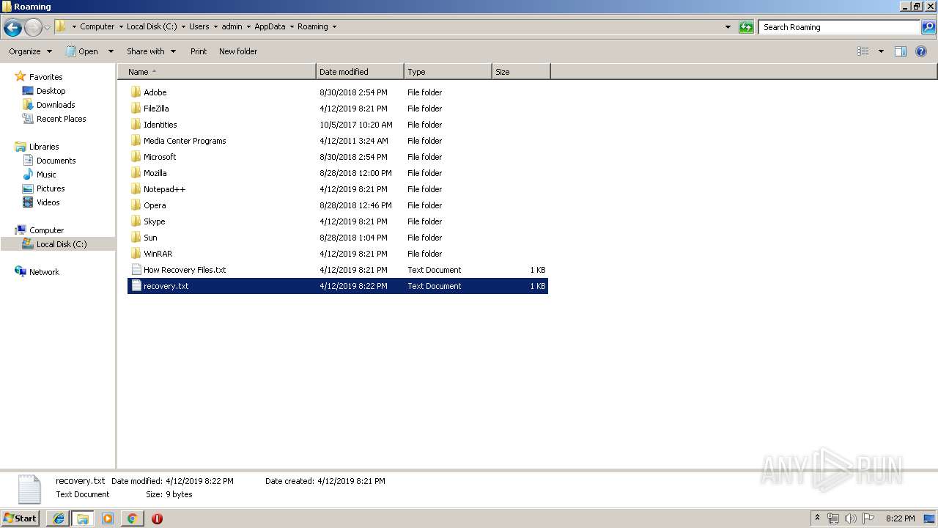Select Libraries in the navigation pane
The width and height of the screenshot is (938, 528).
coord(44,147)
